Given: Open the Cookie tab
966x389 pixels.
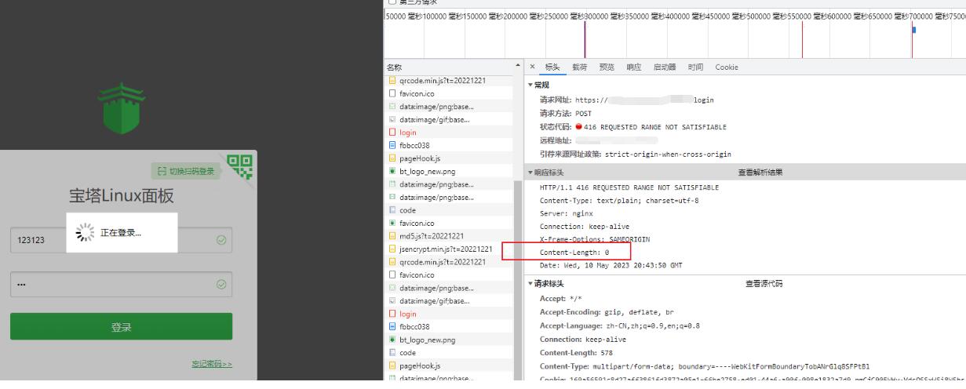Looking at the screenshot, I should pos(727,67).
